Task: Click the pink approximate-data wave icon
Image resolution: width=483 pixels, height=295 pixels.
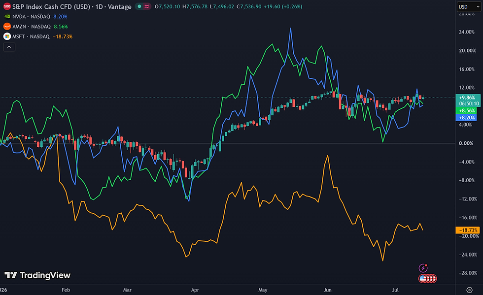Action: (x=147, y=6)
